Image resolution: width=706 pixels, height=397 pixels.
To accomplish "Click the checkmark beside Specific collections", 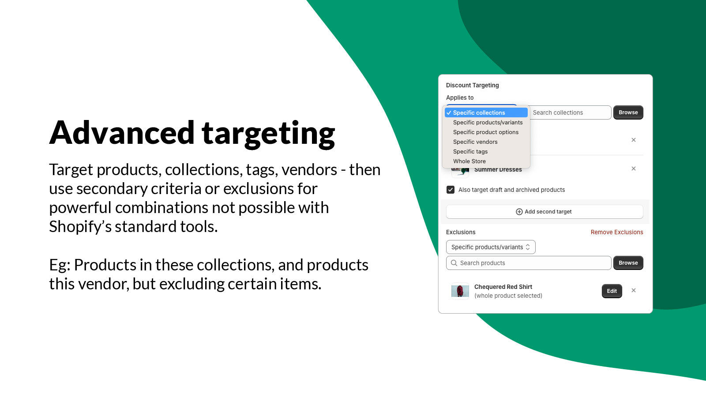I will click(449, 113).
